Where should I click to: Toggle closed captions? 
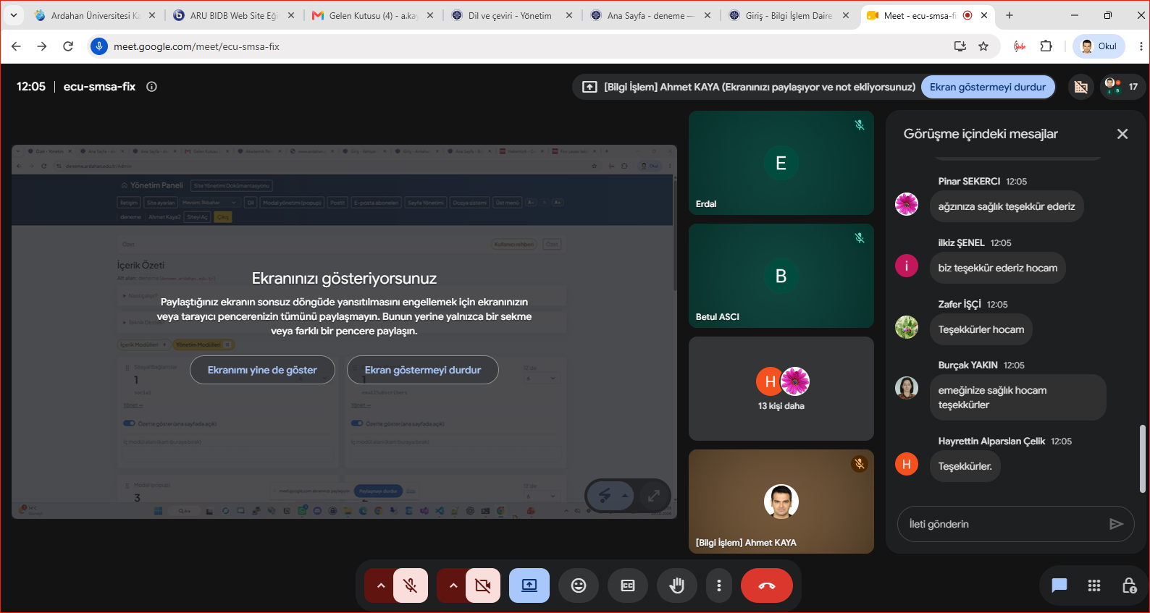click(628, 585)
